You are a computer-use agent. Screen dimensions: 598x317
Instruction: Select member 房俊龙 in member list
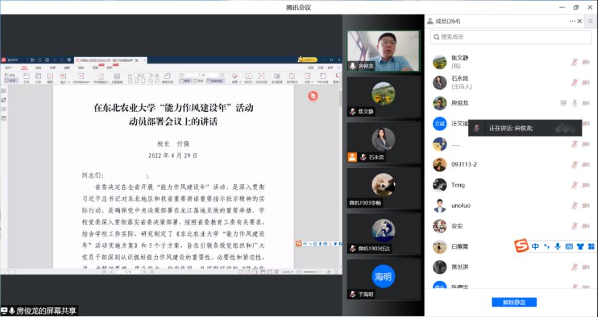(x=511, y=103)
